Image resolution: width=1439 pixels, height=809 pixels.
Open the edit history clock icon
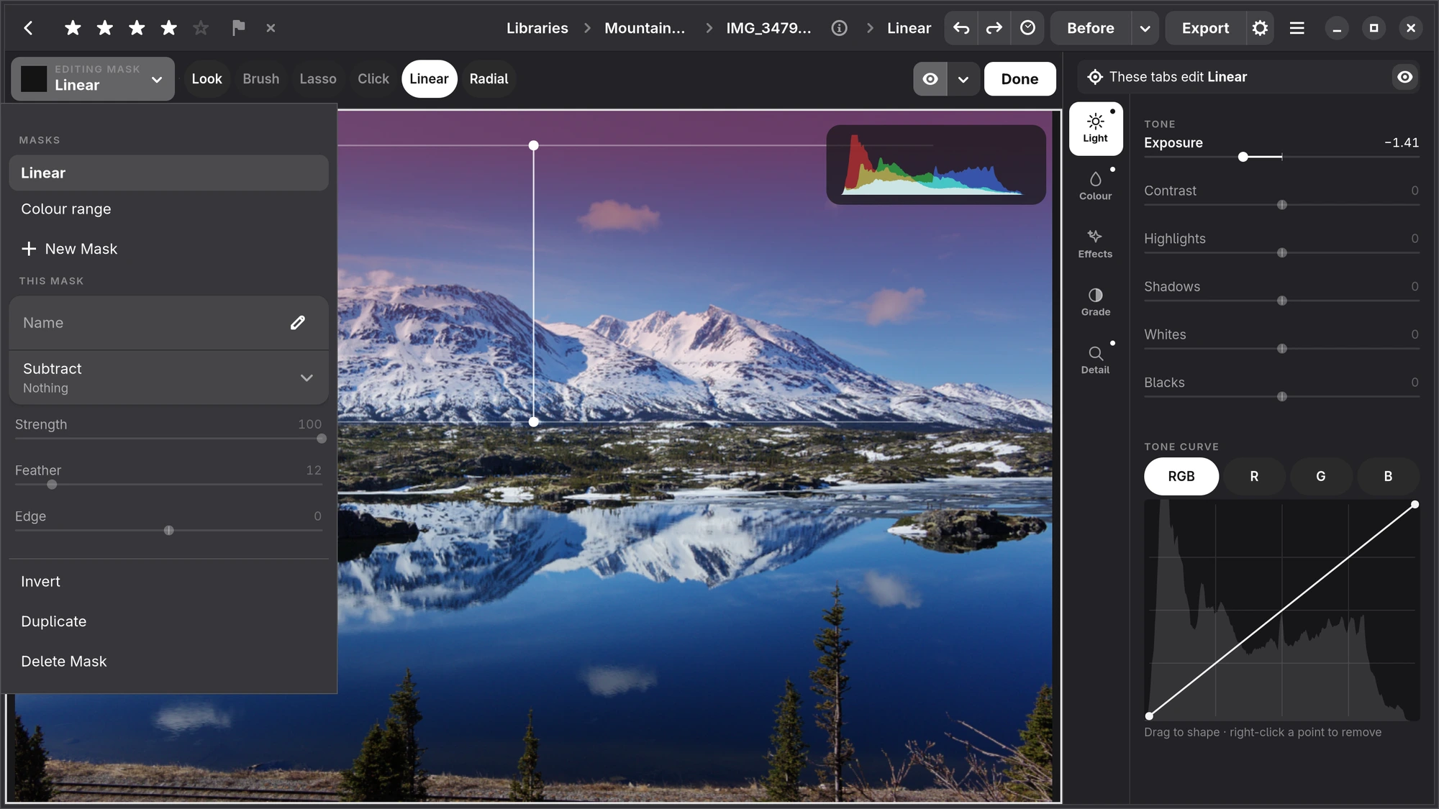1027,28
